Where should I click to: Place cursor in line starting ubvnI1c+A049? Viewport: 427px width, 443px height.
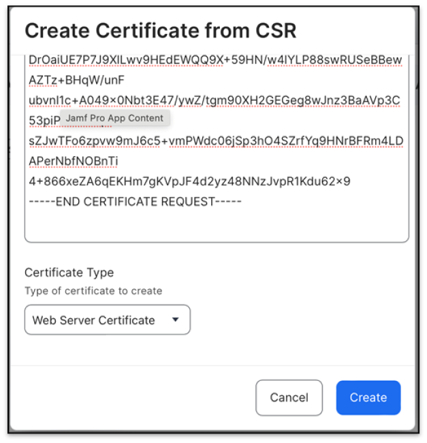[214, 101]
